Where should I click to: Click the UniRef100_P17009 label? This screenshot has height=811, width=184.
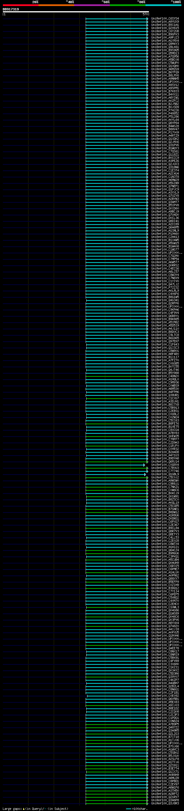(x=165, y=133)
